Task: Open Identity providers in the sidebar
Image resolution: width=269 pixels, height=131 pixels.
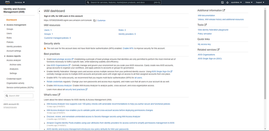Action: 14,46
